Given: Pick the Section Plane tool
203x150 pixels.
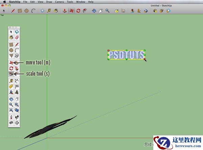Looking at the screenshot, I should pyautogui.click(x=17, y=123).
